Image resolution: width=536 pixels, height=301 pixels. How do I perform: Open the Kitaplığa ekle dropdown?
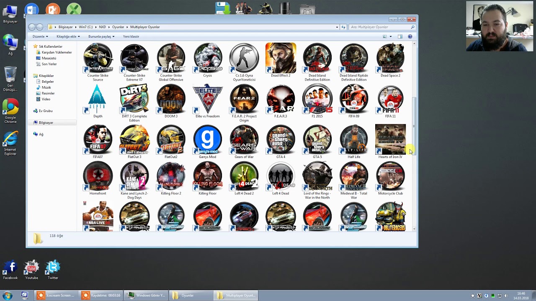tap(68, 36)
